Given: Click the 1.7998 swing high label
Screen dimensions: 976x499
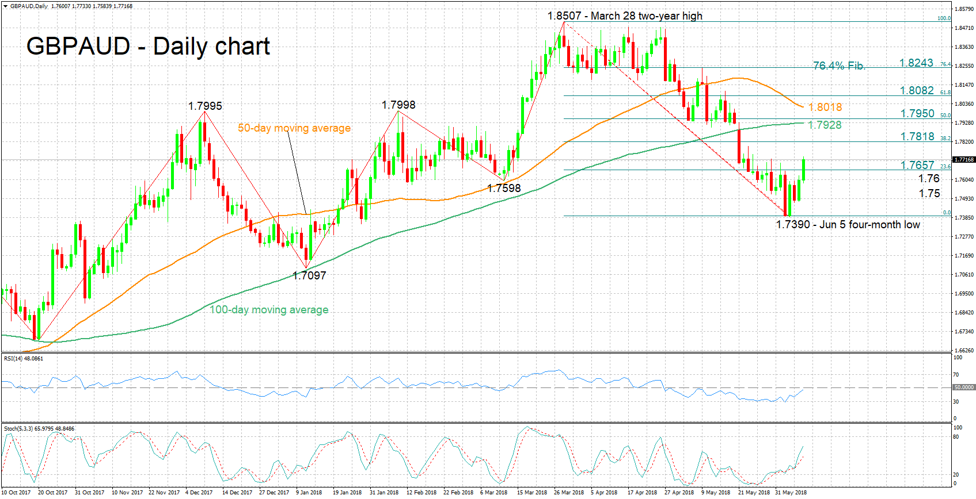Looking at the screenshot, I should coord(398,105).
